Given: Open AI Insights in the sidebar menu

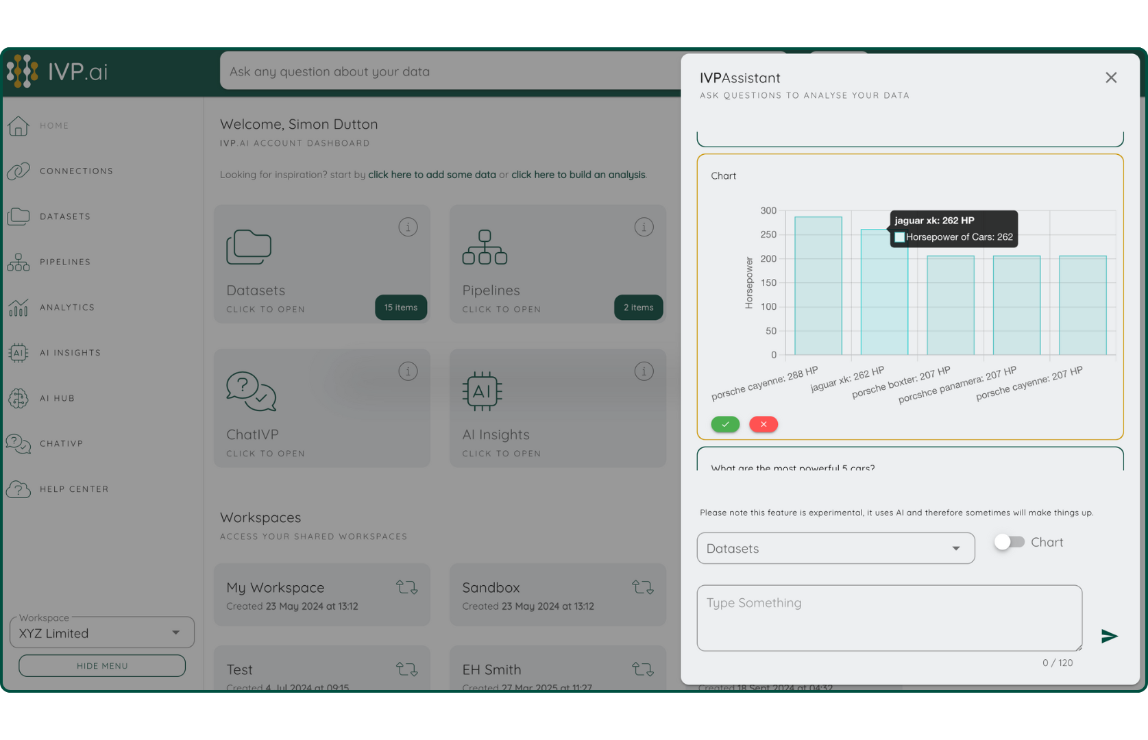Looking at the screenshot, I should tap(70, 352).
